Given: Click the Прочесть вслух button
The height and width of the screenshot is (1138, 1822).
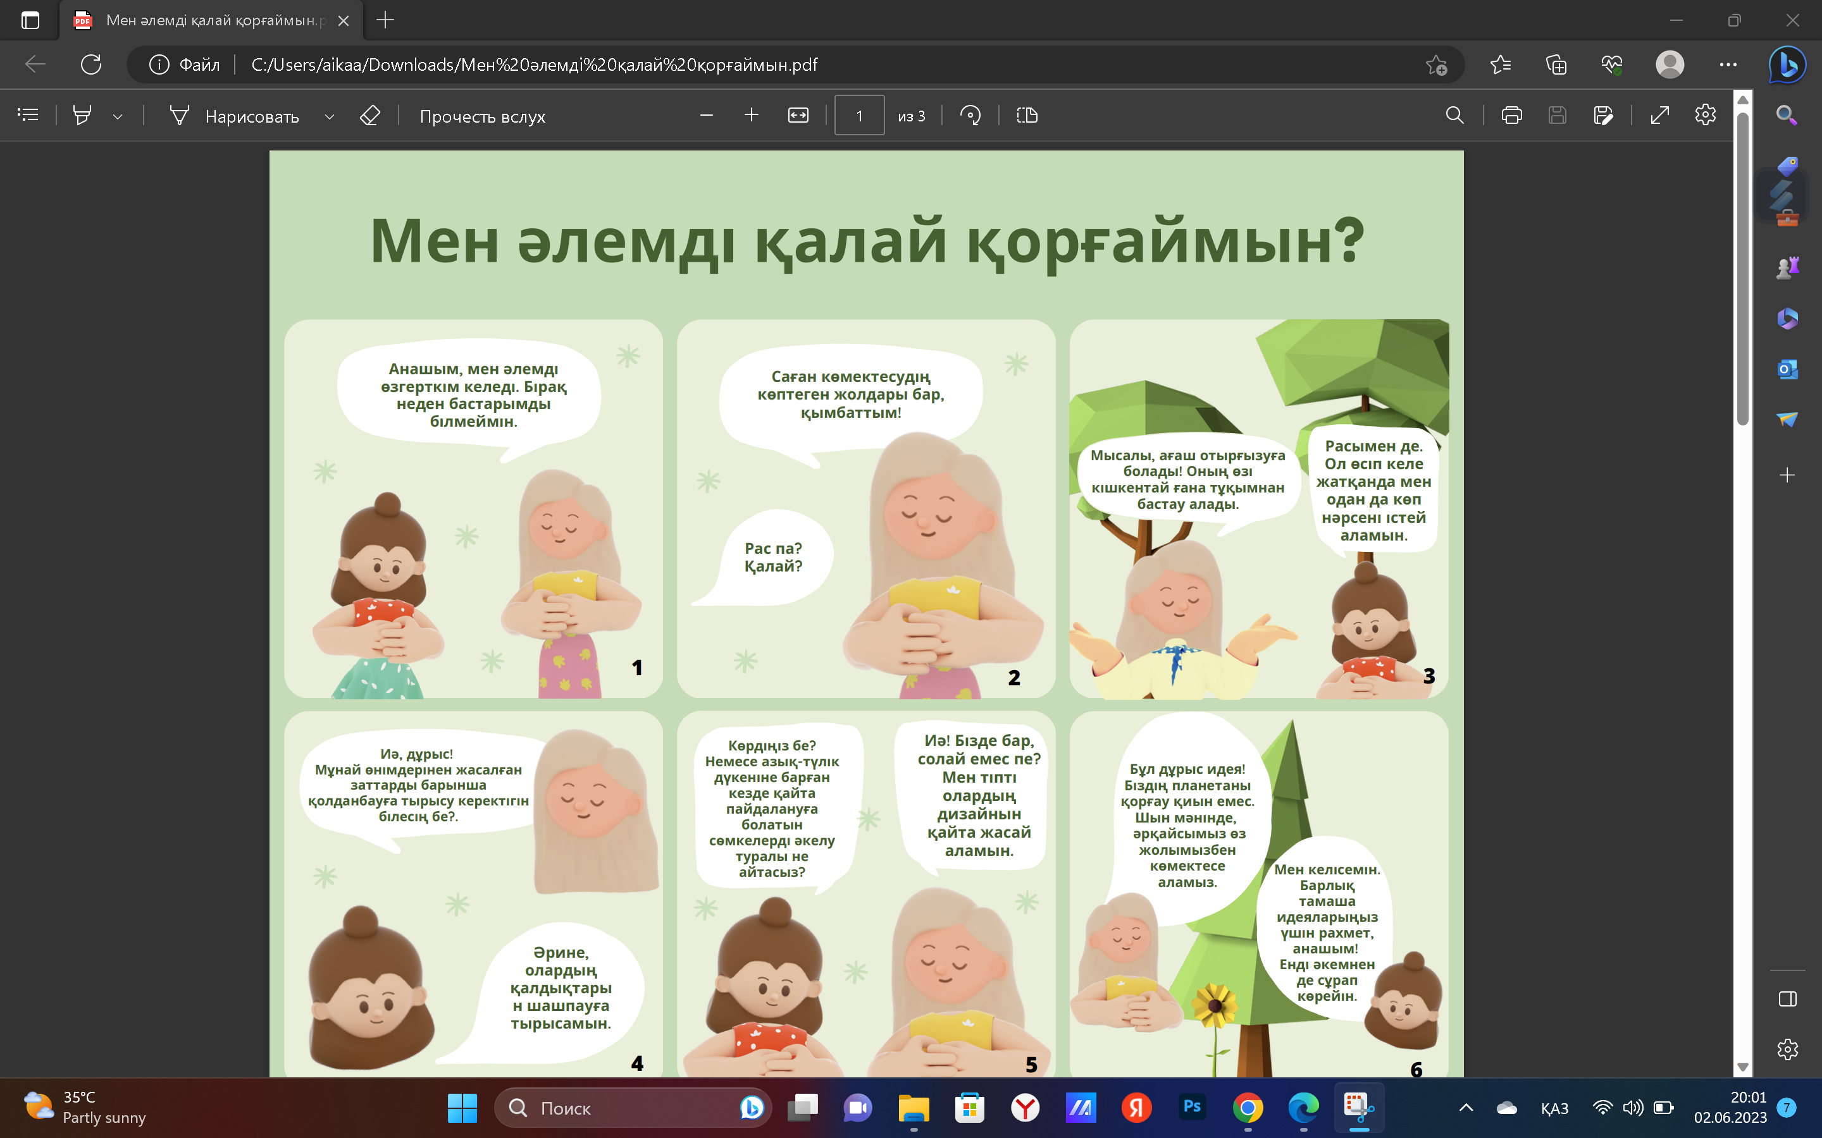Looking at the screenshot, I should [x=482, y=117].
